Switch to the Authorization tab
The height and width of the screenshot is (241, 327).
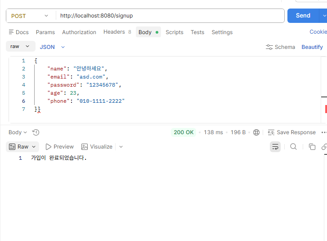pos(79,32)
